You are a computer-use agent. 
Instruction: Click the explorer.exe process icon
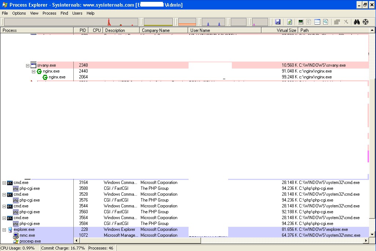[x=10, y=230]
